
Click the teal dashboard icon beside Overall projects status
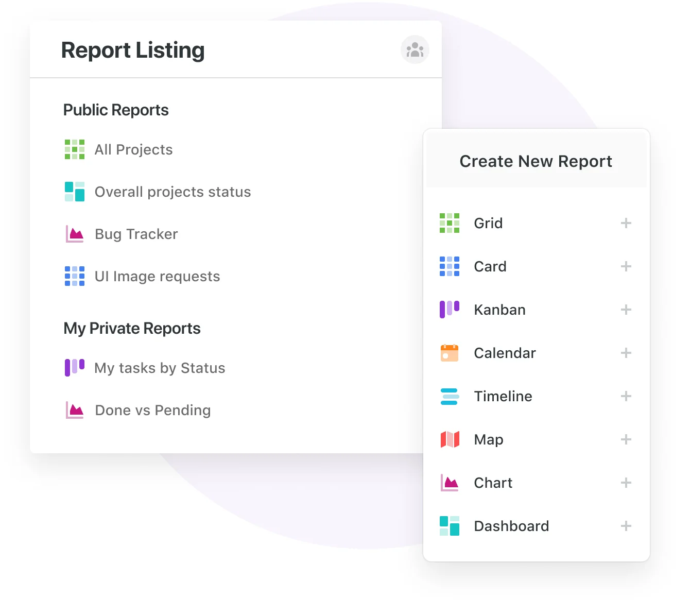[75, 192]
